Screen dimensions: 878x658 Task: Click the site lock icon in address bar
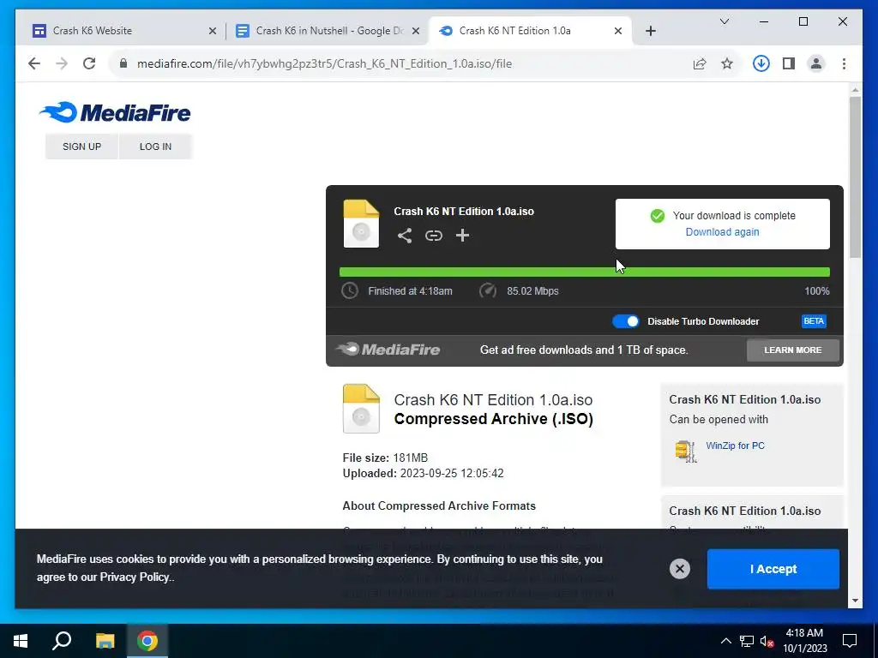click(x=123, y=63)
